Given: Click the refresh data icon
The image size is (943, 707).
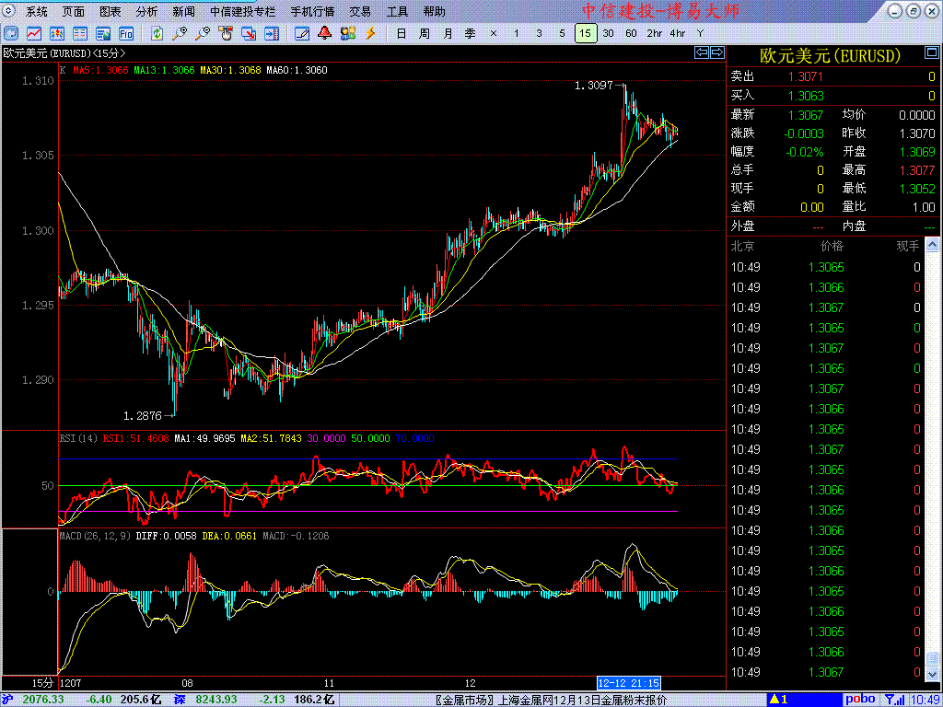Looking at the screenshot, I should point(157,34).
